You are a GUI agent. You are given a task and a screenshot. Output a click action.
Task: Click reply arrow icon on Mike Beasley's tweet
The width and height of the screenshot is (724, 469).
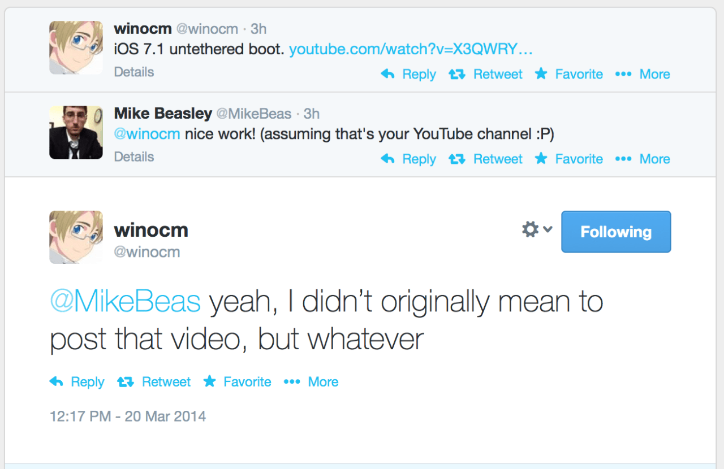point(388,159)
